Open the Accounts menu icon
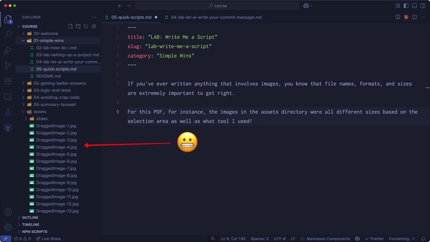430x242 pixels. point(8,212)
